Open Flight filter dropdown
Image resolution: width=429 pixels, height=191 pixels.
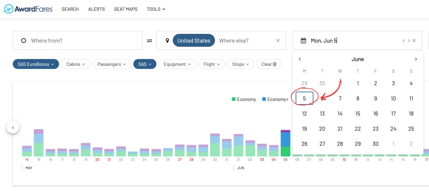click(212, 64)
